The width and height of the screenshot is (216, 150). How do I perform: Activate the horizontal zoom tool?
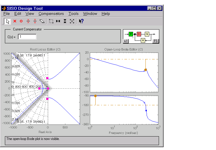click(x=58, y=21)
